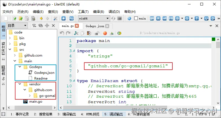Click the scissors Cut icon
This screenshot has width=221, height=118.
[76, 33]
